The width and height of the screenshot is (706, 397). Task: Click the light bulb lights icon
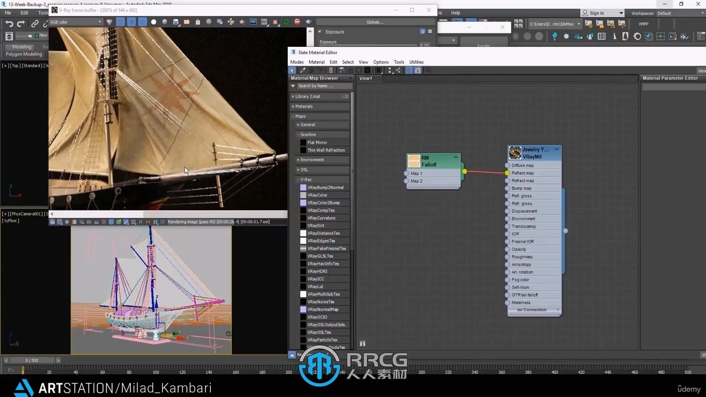554,36
